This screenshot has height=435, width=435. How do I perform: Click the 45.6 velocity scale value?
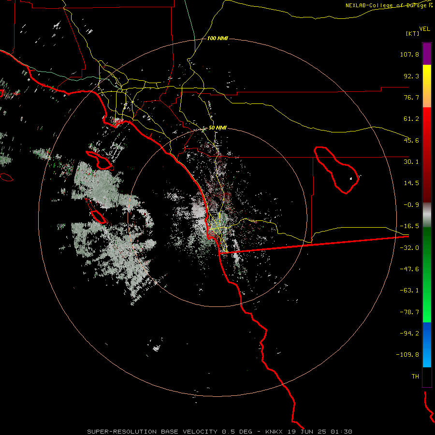click(x=411, y=140)
